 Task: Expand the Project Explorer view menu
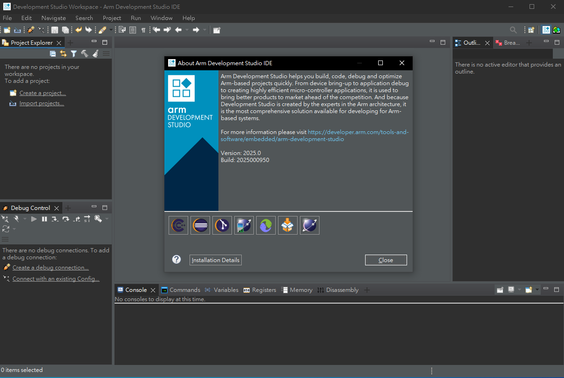[107, 54]
